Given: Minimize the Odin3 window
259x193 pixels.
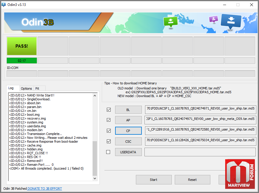Looking at the screenshot, I should click(x=225, y=5).
